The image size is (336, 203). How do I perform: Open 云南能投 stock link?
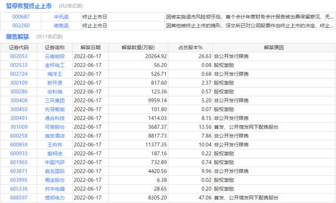(x=55, y=57)
